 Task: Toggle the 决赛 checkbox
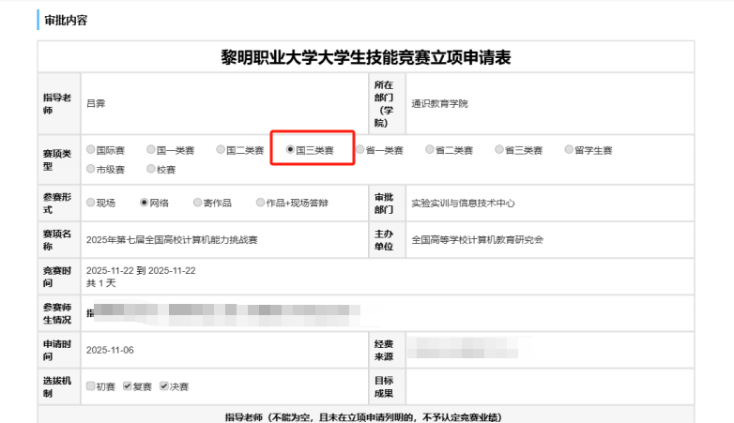point(164,386)
